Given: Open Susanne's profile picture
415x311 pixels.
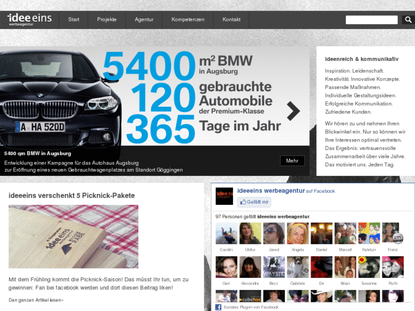Looking at the screenshot, I should [369, 267].
